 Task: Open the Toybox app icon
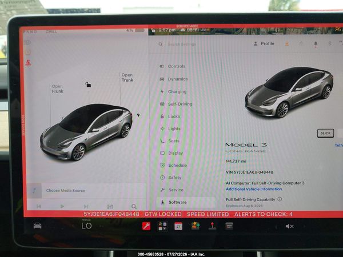click(195, 226)
